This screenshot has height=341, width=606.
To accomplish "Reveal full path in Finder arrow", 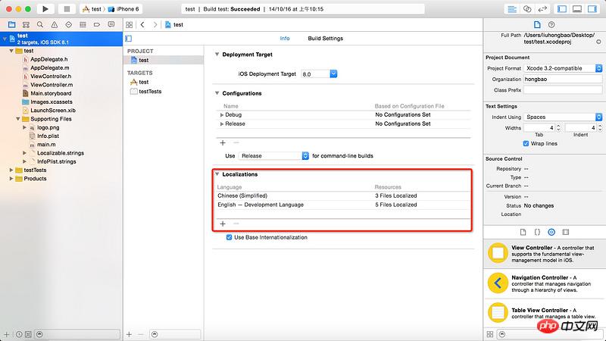I will (x=598, y=42).
